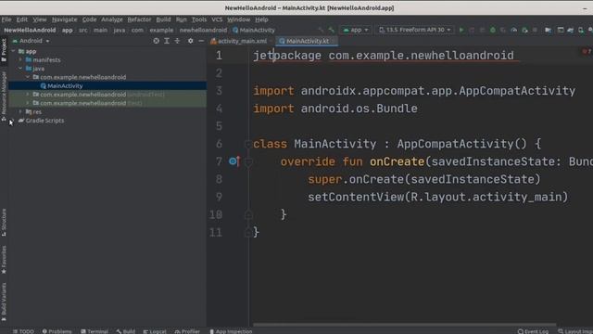Screen dimensions: 593x334
Task: Expand the test package node
Action: click(28, 103)
